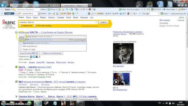
Task: Expand the USD currency dropdown arrow
Action: 162,9
